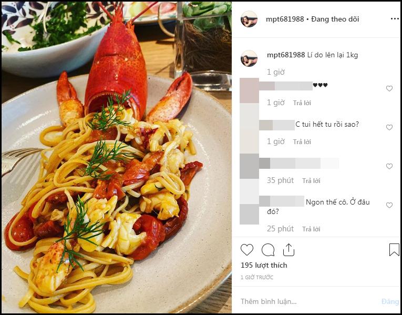This screenshot has height=315, width=402.
Task: Reply to the hearts comment via 'Trả lời'
Action: [302, 103]
